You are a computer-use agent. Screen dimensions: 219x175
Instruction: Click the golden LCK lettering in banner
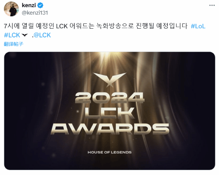[x=110, y=113]
